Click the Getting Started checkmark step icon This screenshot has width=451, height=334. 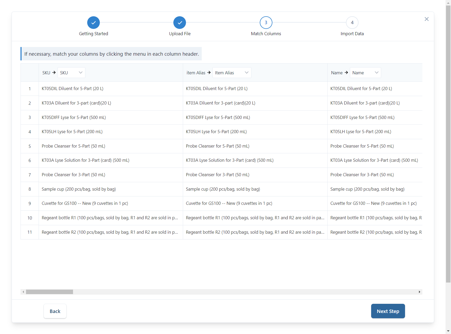click(94, 23)
